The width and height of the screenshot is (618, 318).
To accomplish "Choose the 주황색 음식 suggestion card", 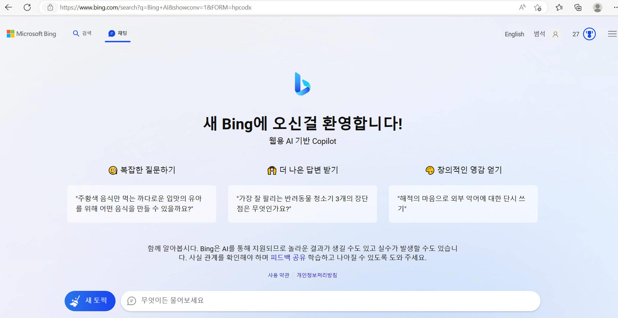I will tap(142, 204).
